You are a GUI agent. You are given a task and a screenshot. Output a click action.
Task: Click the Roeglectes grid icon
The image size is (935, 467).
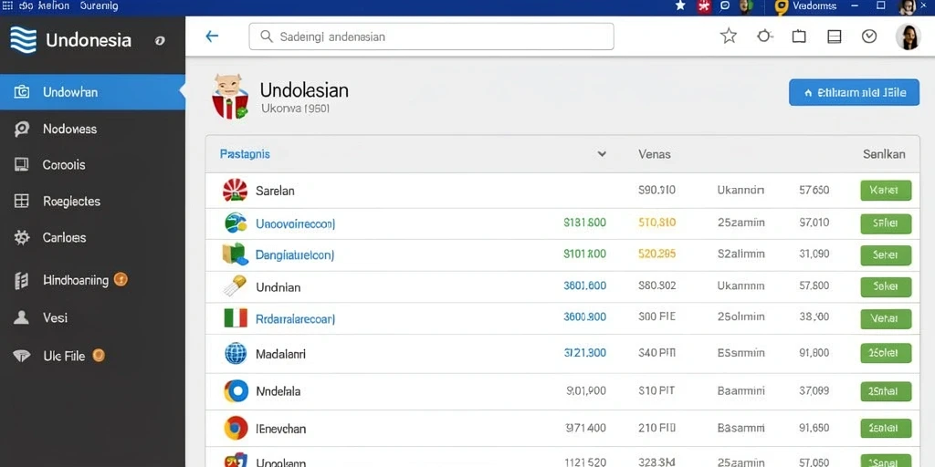coord(22,202)
